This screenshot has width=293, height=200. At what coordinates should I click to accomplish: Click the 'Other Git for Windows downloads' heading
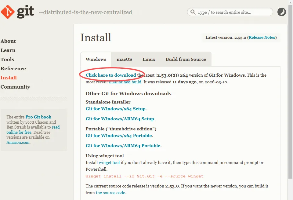point(128,94)
